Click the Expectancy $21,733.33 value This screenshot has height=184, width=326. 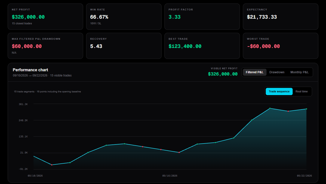tap(262, 17)
